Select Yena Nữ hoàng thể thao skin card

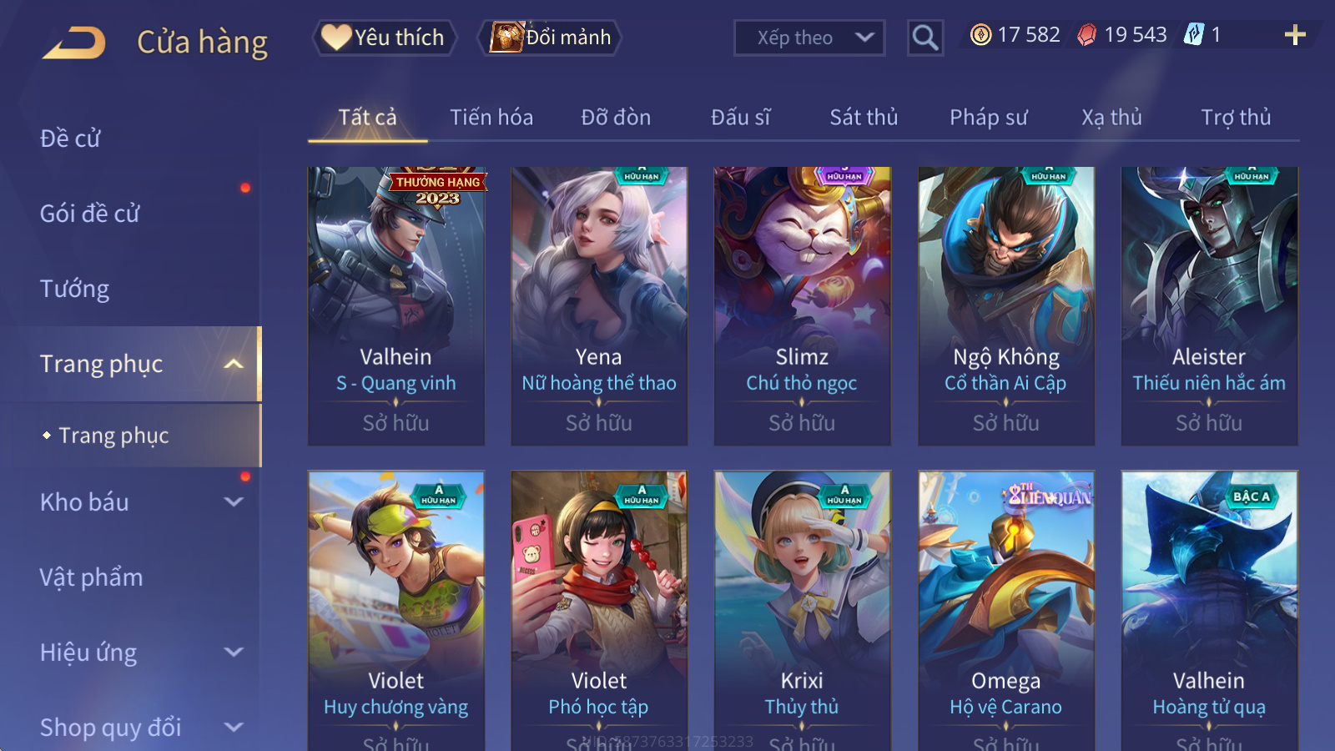tap(599, 306)
